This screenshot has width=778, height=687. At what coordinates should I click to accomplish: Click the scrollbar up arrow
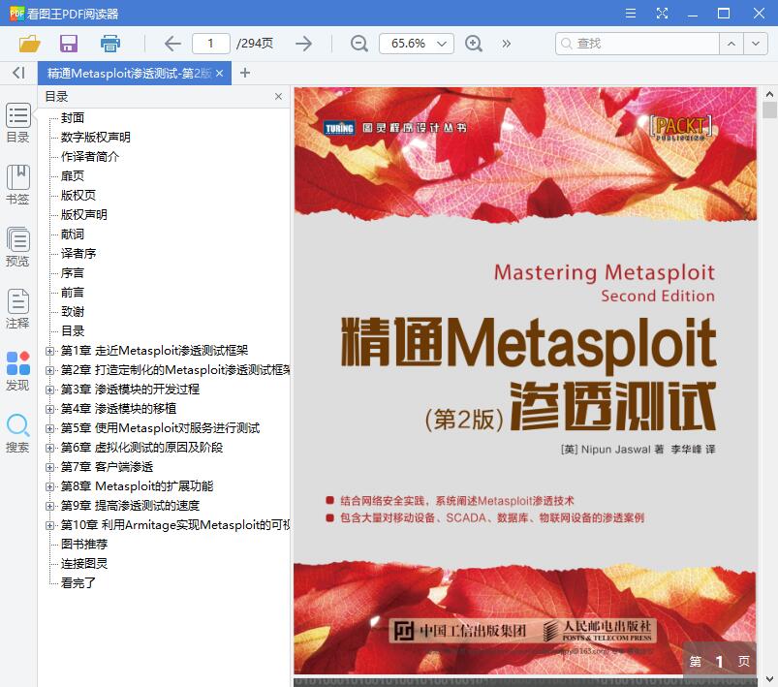(769, 93)
